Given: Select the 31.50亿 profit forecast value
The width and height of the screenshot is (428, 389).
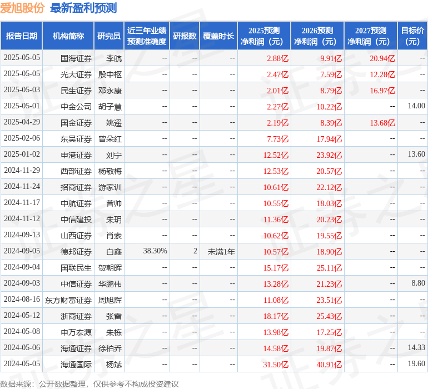Looking at the screenshot, I should 275,365.
